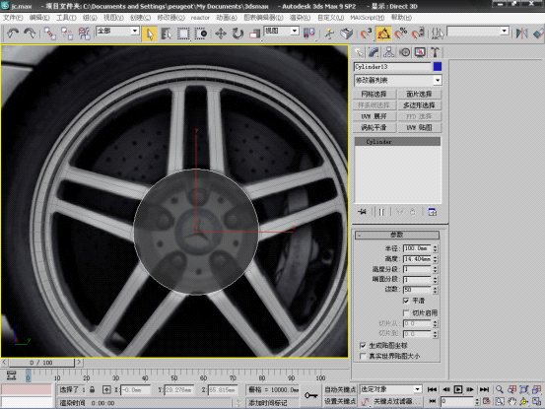Viewport: 545px width, 409px height.
Task: Collapse the 参数 parameters rollout
Action: point(397,235)
